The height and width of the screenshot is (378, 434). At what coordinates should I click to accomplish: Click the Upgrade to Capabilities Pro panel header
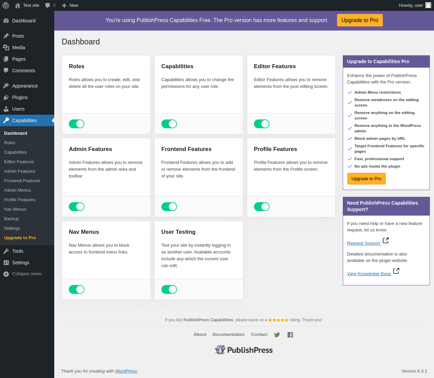click(x=386, y=61)
